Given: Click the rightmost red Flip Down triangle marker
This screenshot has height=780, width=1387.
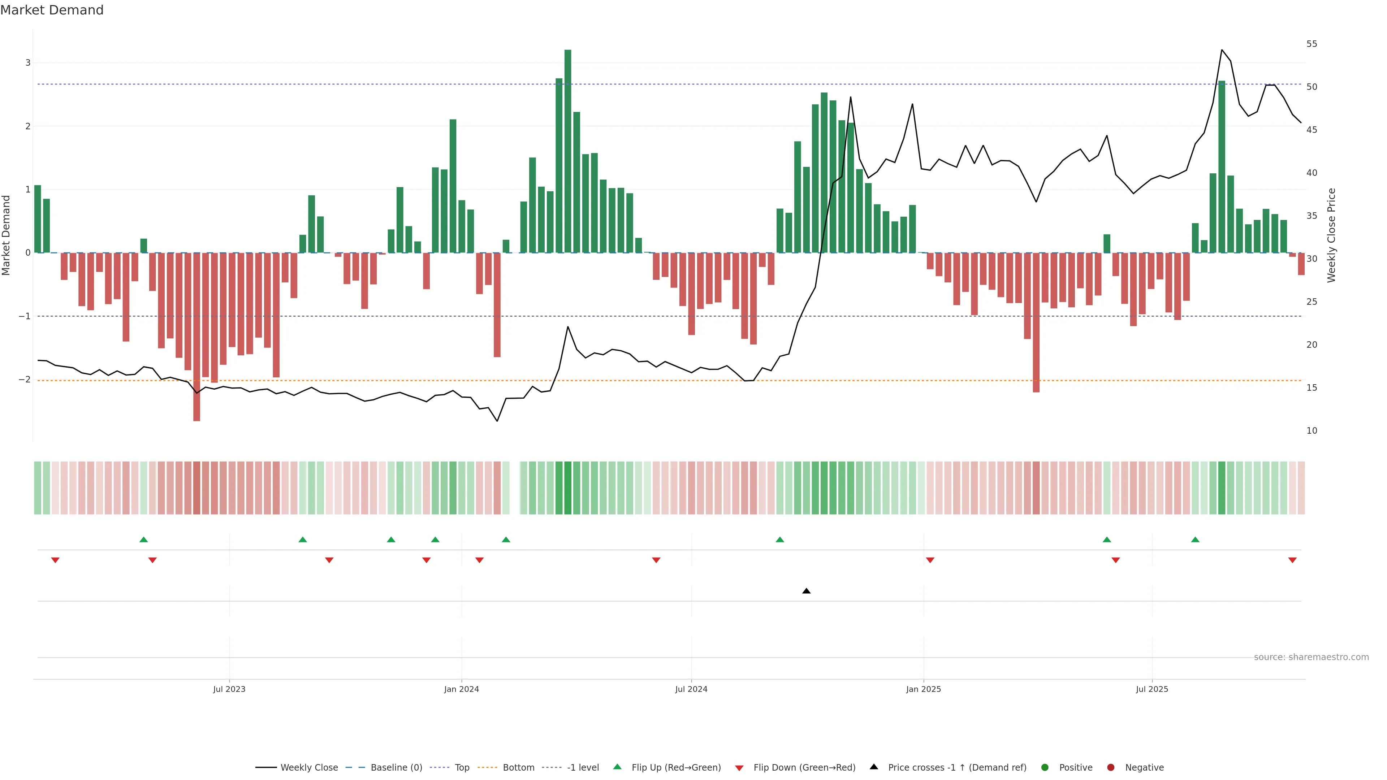Looking at the screenshot, I should [1292, 560].
